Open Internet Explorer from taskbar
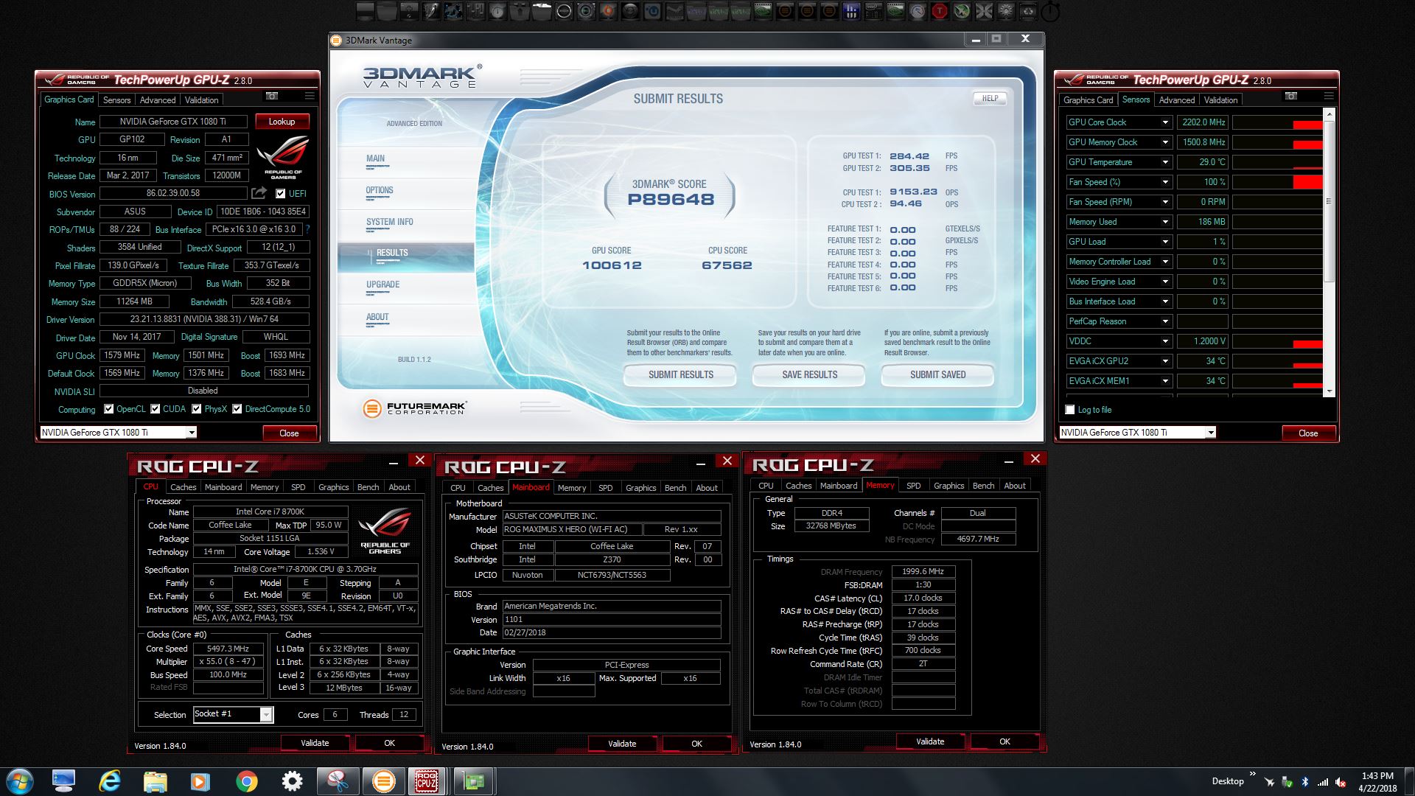This screenshot has width=1415, height=796. click(110, 781)
